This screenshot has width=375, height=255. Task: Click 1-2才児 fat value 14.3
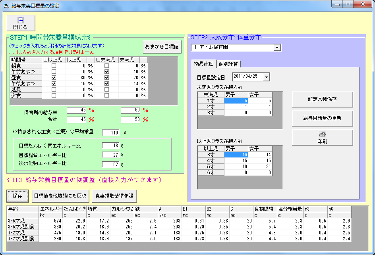[98, 233]
